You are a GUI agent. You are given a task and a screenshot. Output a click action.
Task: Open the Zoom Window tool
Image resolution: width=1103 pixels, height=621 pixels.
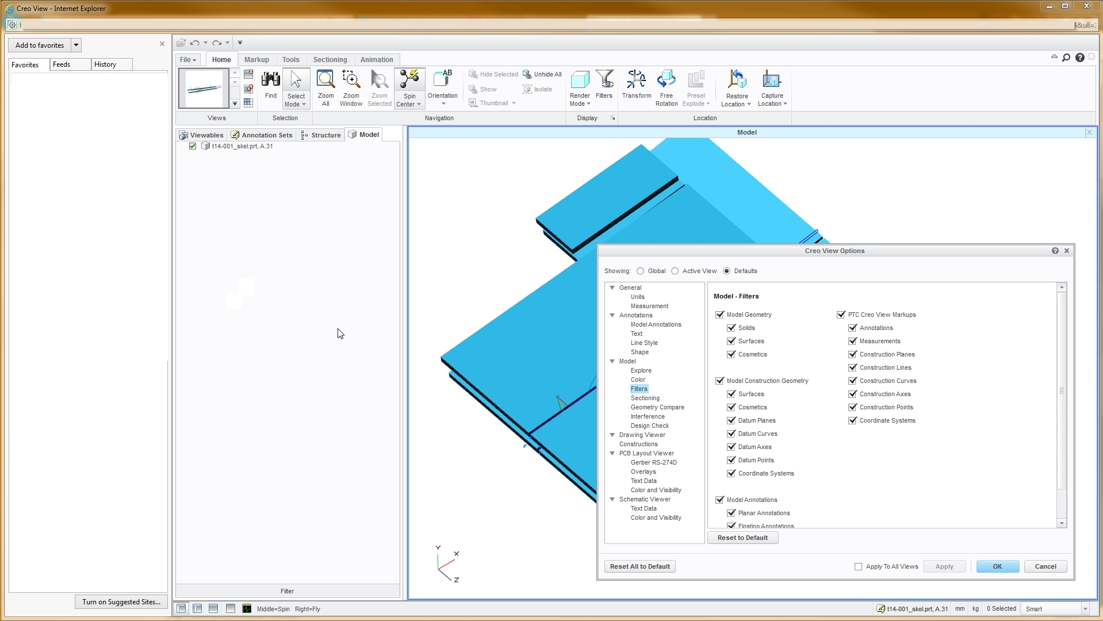pos(351,86)
